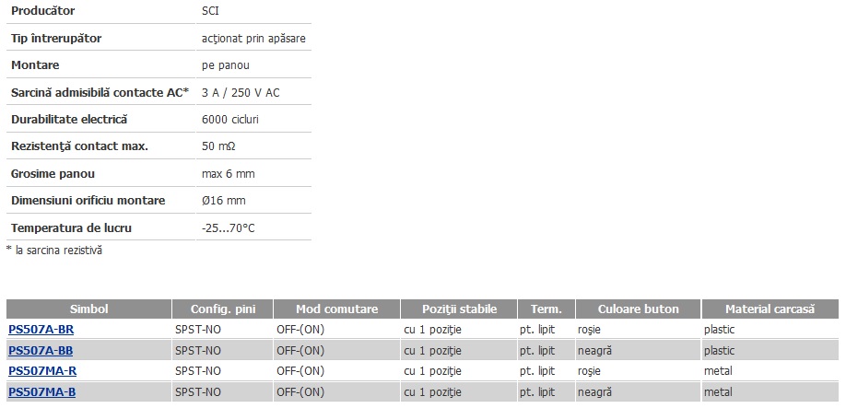
Task: Click the Term. column header
Action: click(546, 309)
